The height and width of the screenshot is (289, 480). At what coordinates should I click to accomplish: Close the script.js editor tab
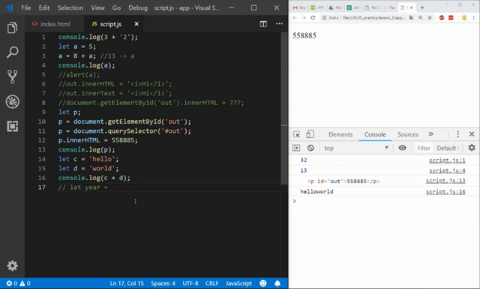pos(136,23)
